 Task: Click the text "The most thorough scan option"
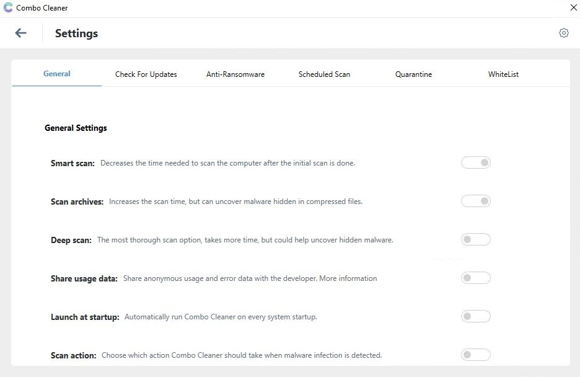point(150,240)
